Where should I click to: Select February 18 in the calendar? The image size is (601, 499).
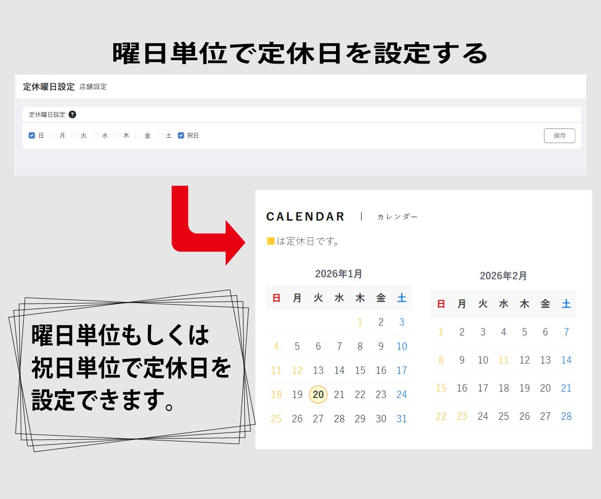[503, 388]
